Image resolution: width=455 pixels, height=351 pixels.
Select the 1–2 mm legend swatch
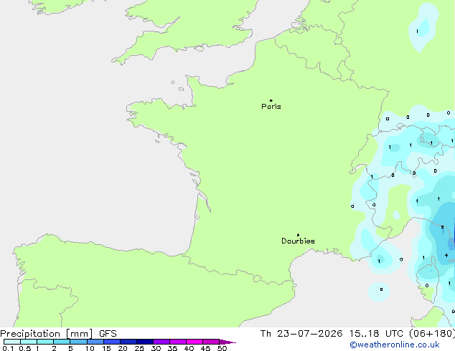[x=45, y=342]
